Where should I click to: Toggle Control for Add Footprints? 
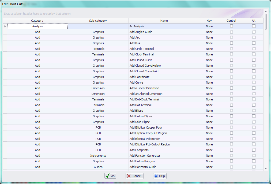click(231, 150)
